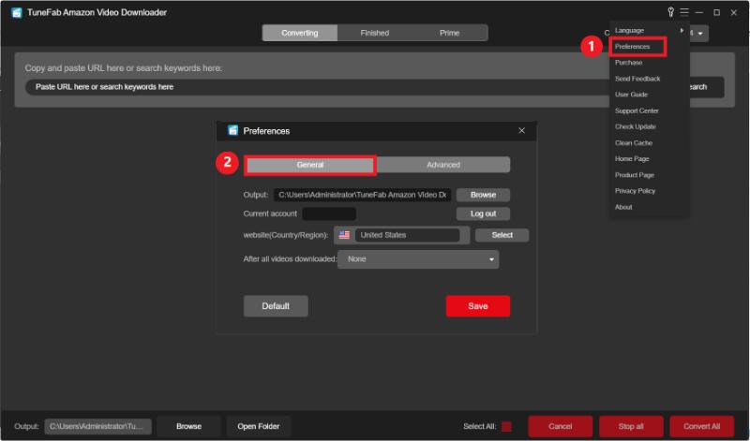Click the Convert All button
This screenshot has width=750, height=441.
click(x=701, y=426)
